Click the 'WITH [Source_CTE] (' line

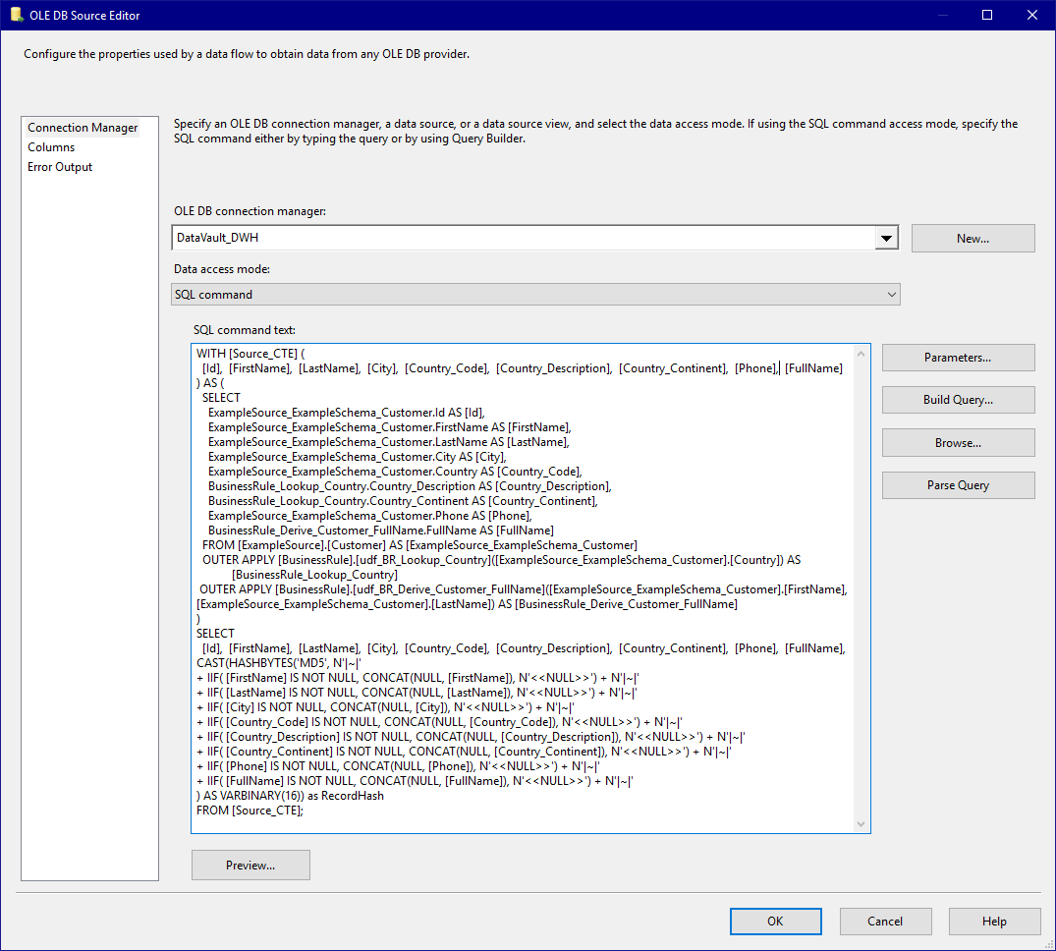(250, 354)
